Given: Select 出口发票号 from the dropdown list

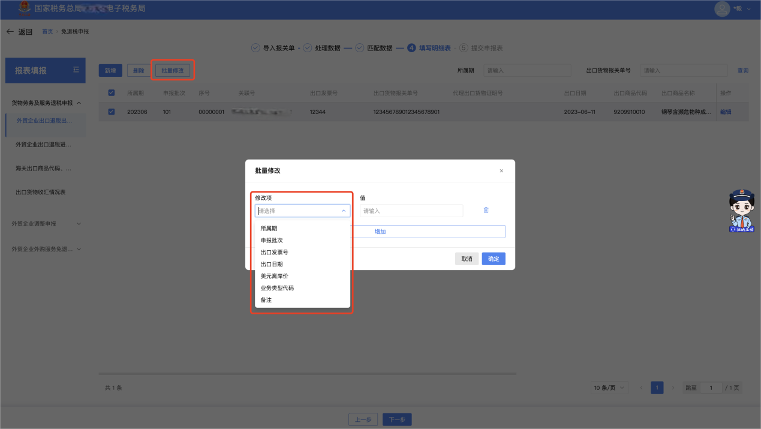Looking at the screenshot, I should 274,253.
